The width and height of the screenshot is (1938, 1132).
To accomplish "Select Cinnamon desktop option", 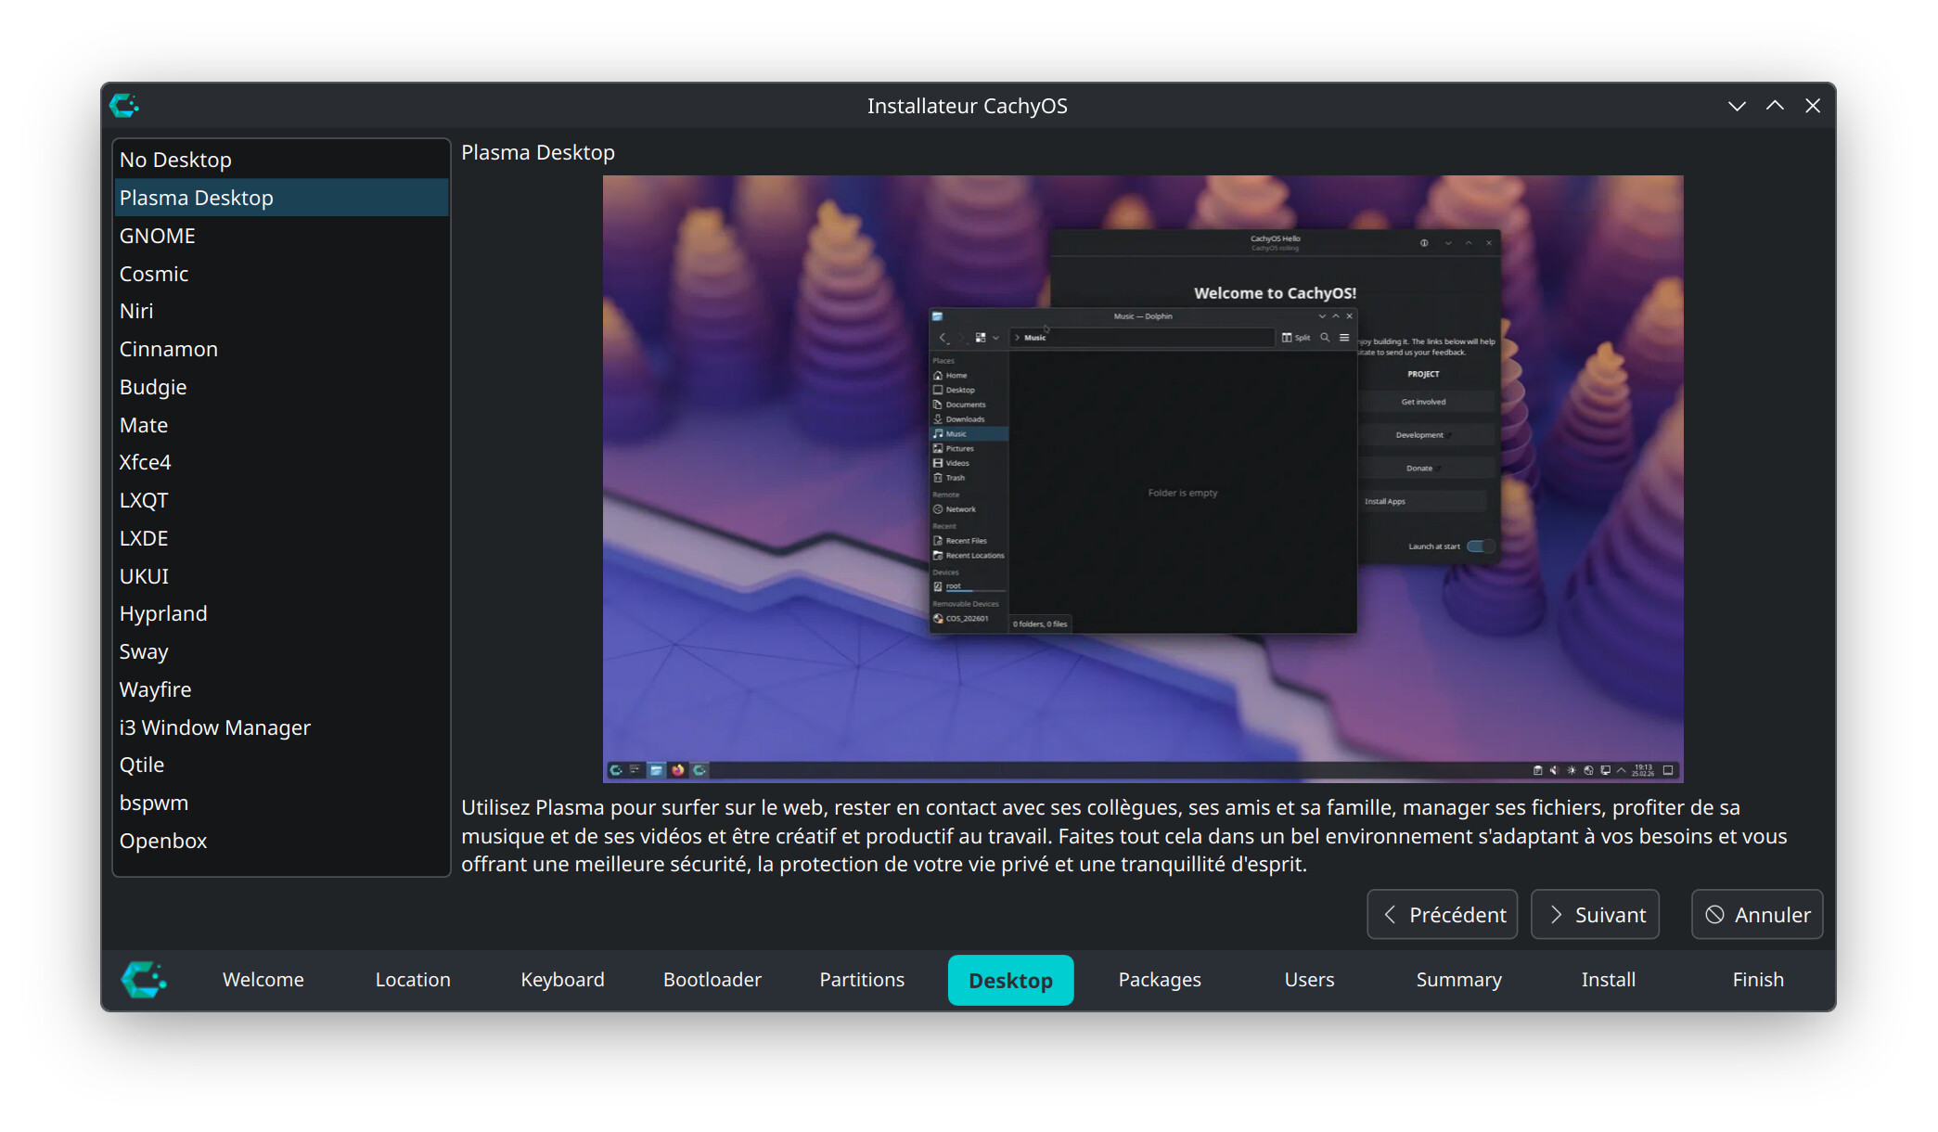I will [169, 349].
